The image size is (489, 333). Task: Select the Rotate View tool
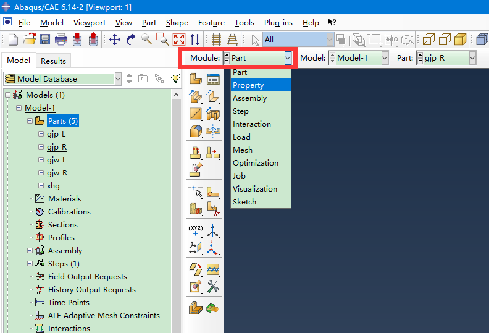pyautogui.click(x=131, y=40)
